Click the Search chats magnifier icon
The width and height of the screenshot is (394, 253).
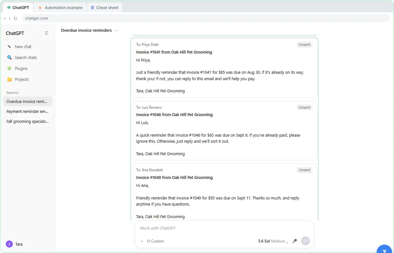click(9, 57)
